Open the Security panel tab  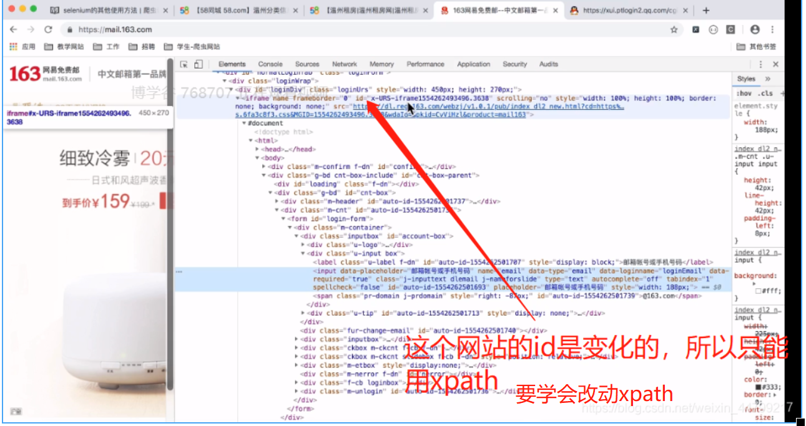(x=515, y=64)
